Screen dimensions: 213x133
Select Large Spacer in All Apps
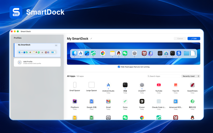coord(92,87)
